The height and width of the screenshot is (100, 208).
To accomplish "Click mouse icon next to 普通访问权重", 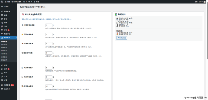I will [22, 53].
